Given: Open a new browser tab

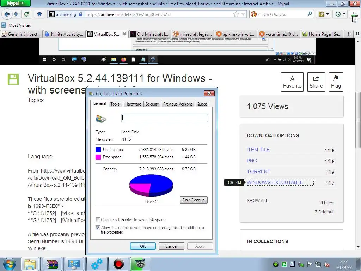Looking at the screenshot, I should [349, 34].
